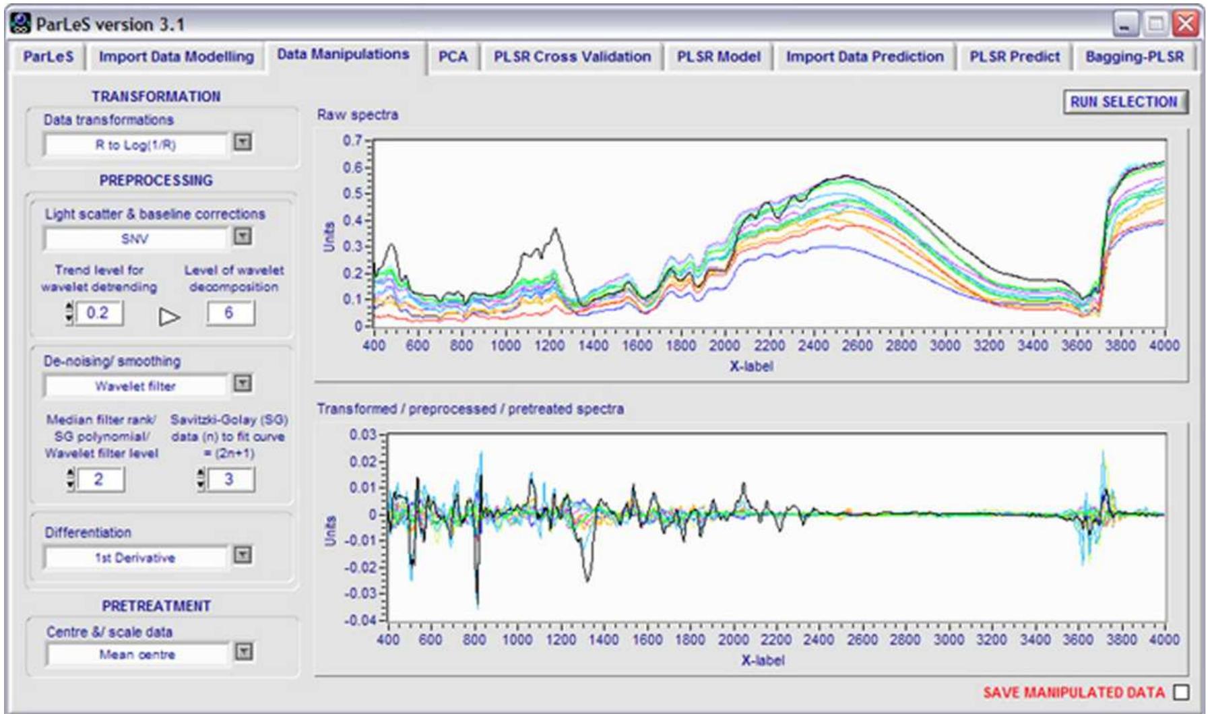Go to the Import Data Modelling tab
Image resolution: width=1214 pixels, height=714 pixels.
(x=177, y=57)
